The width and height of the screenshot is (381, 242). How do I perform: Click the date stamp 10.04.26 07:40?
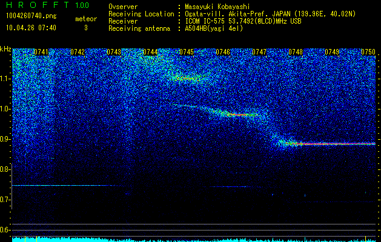pyautogui.click(x=31, y=28)
